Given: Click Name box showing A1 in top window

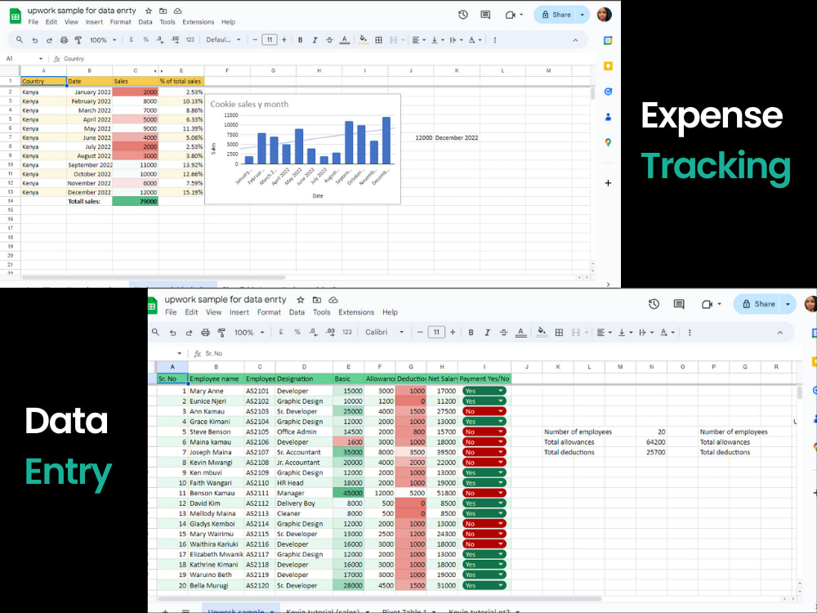Looking at the screenshot, I should [24, 58].
